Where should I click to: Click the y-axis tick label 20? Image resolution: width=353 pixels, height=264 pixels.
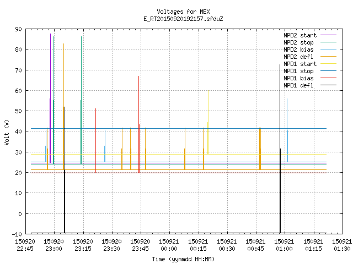click(x=18, y=173)
